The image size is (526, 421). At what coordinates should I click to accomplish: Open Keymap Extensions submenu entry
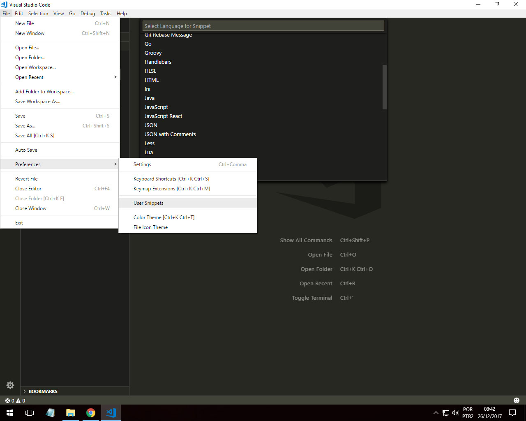click(x=188, y=189)
